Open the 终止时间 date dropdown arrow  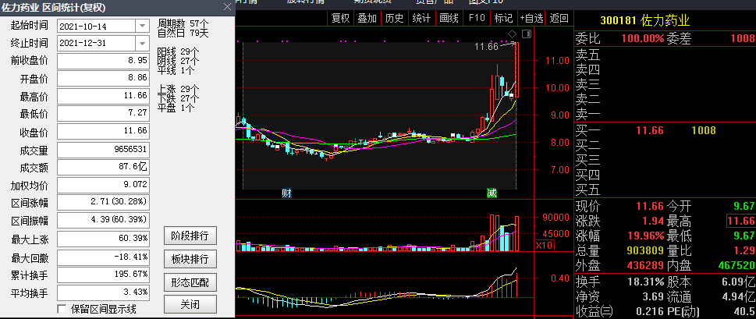142,44
